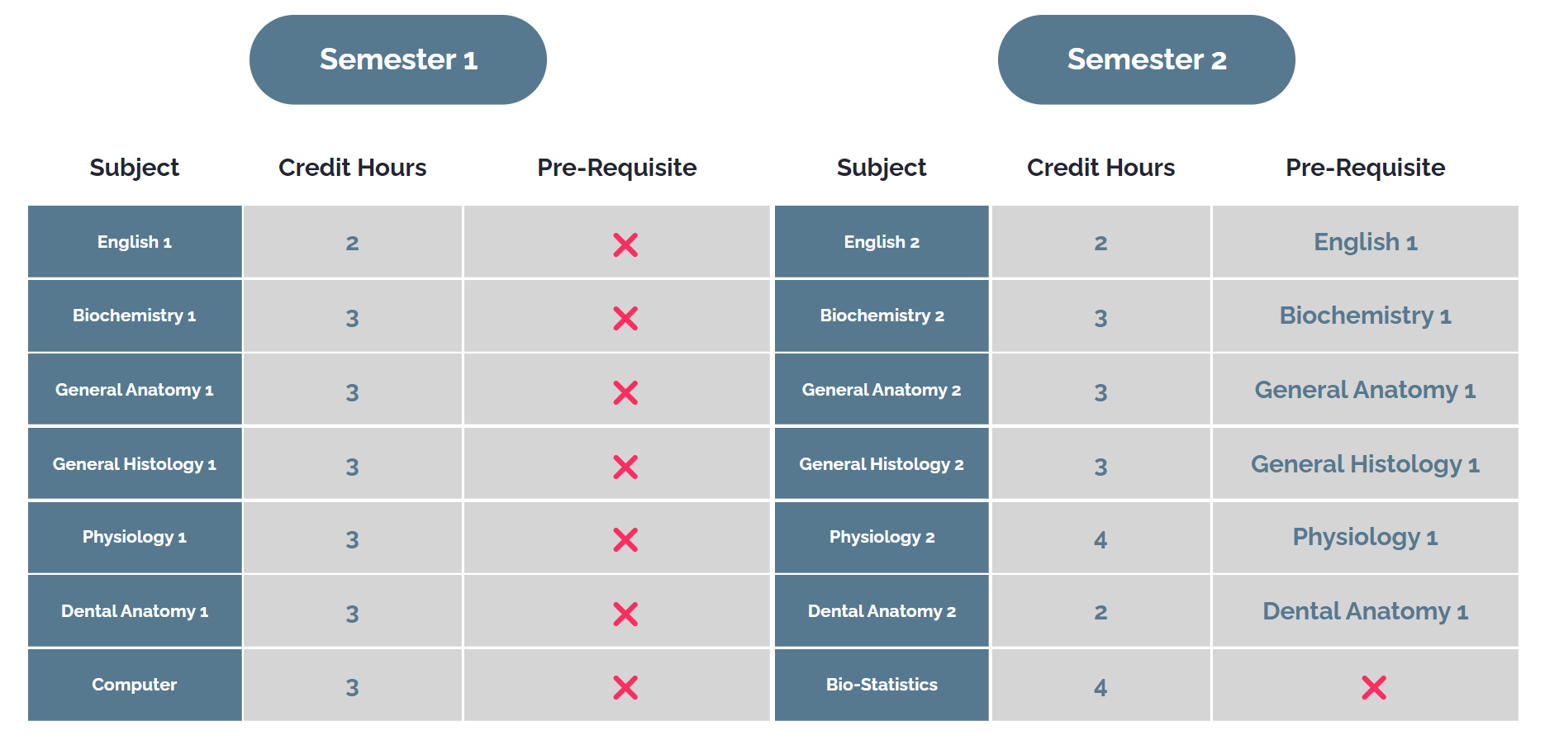Screen dimensions: 1545x745
Task: Click the Computer subject cell
Action: click(x=135, y=685)
